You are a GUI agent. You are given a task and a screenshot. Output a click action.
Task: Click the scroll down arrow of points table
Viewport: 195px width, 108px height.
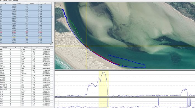(x=52, y=43)
